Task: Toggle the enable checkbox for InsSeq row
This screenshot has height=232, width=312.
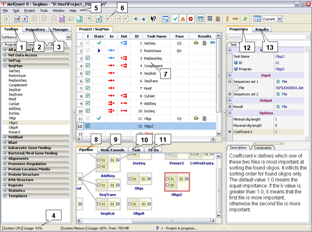Action: click(x=88, y=111)
